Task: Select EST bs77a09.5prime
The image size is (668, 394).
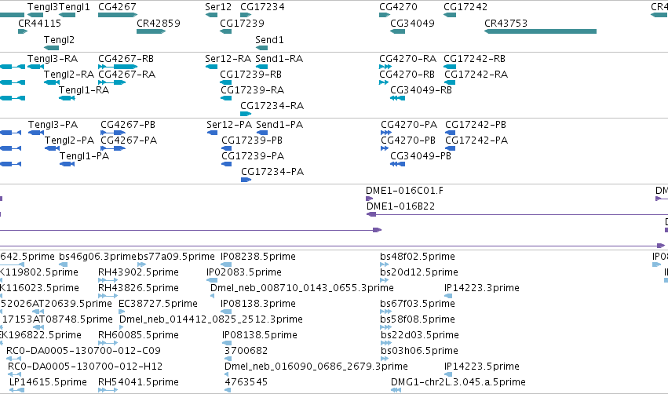Action: [176, 257]
